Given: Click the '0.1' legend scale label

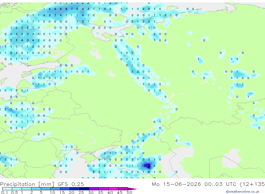Looking at the screenshot, I should (5, 192).
